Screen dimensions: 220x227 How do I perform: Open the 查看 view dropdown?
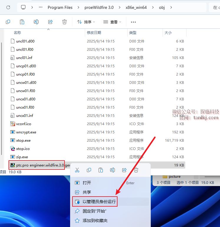tap(112, 22)
